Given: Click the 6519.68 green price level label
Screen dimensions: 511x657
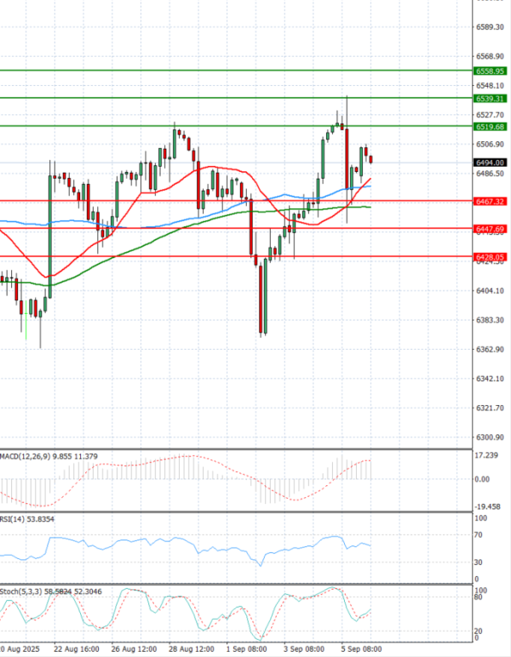Looking at the screenshot, I should (490, 127).
